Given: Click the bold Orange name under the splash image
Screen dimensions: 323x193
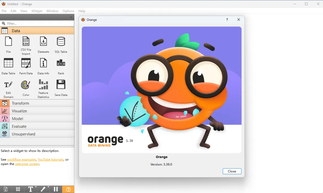Looking at the screenshot, I should tap(161, 157).
